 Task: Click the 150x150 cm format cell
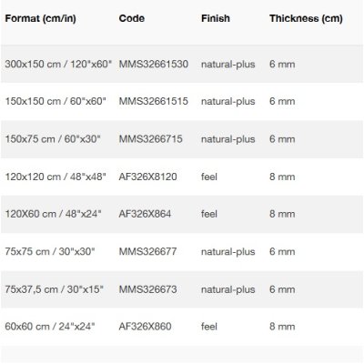56,101
